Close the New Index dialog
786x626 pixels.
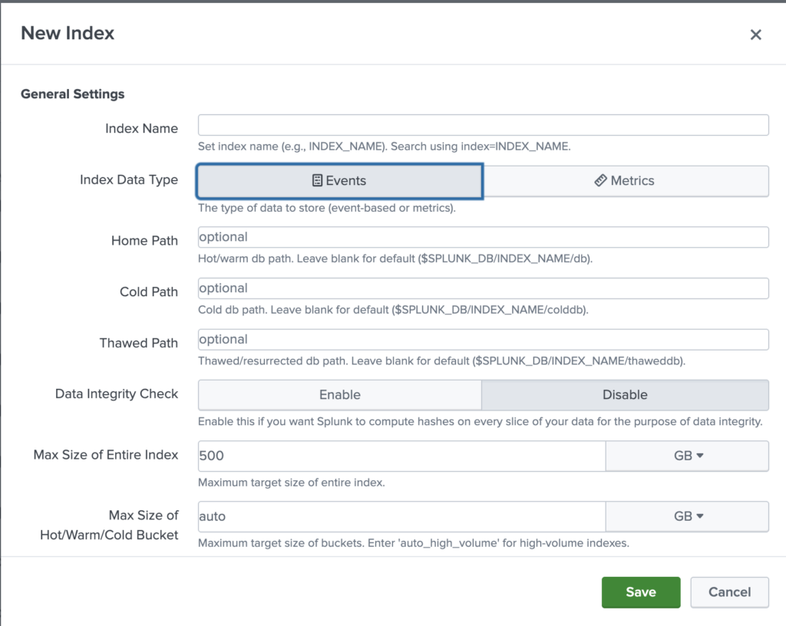coord(755,35)
